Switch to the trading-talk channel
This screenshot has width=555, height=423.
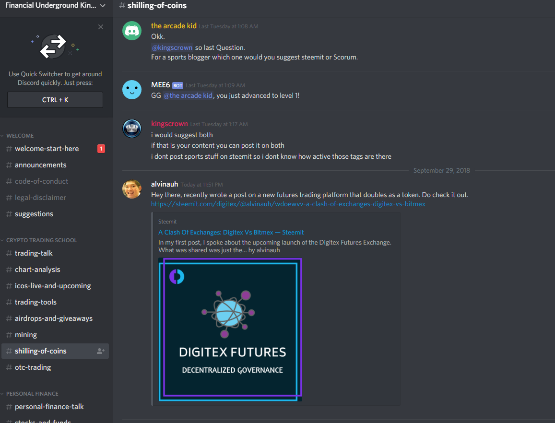click(x=55, y=253)
